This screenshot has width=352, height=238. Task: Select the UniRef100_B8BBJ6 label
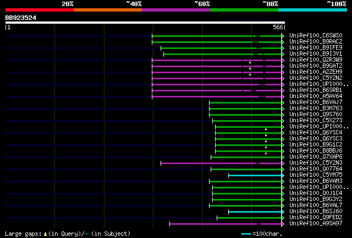pos(316,151)
